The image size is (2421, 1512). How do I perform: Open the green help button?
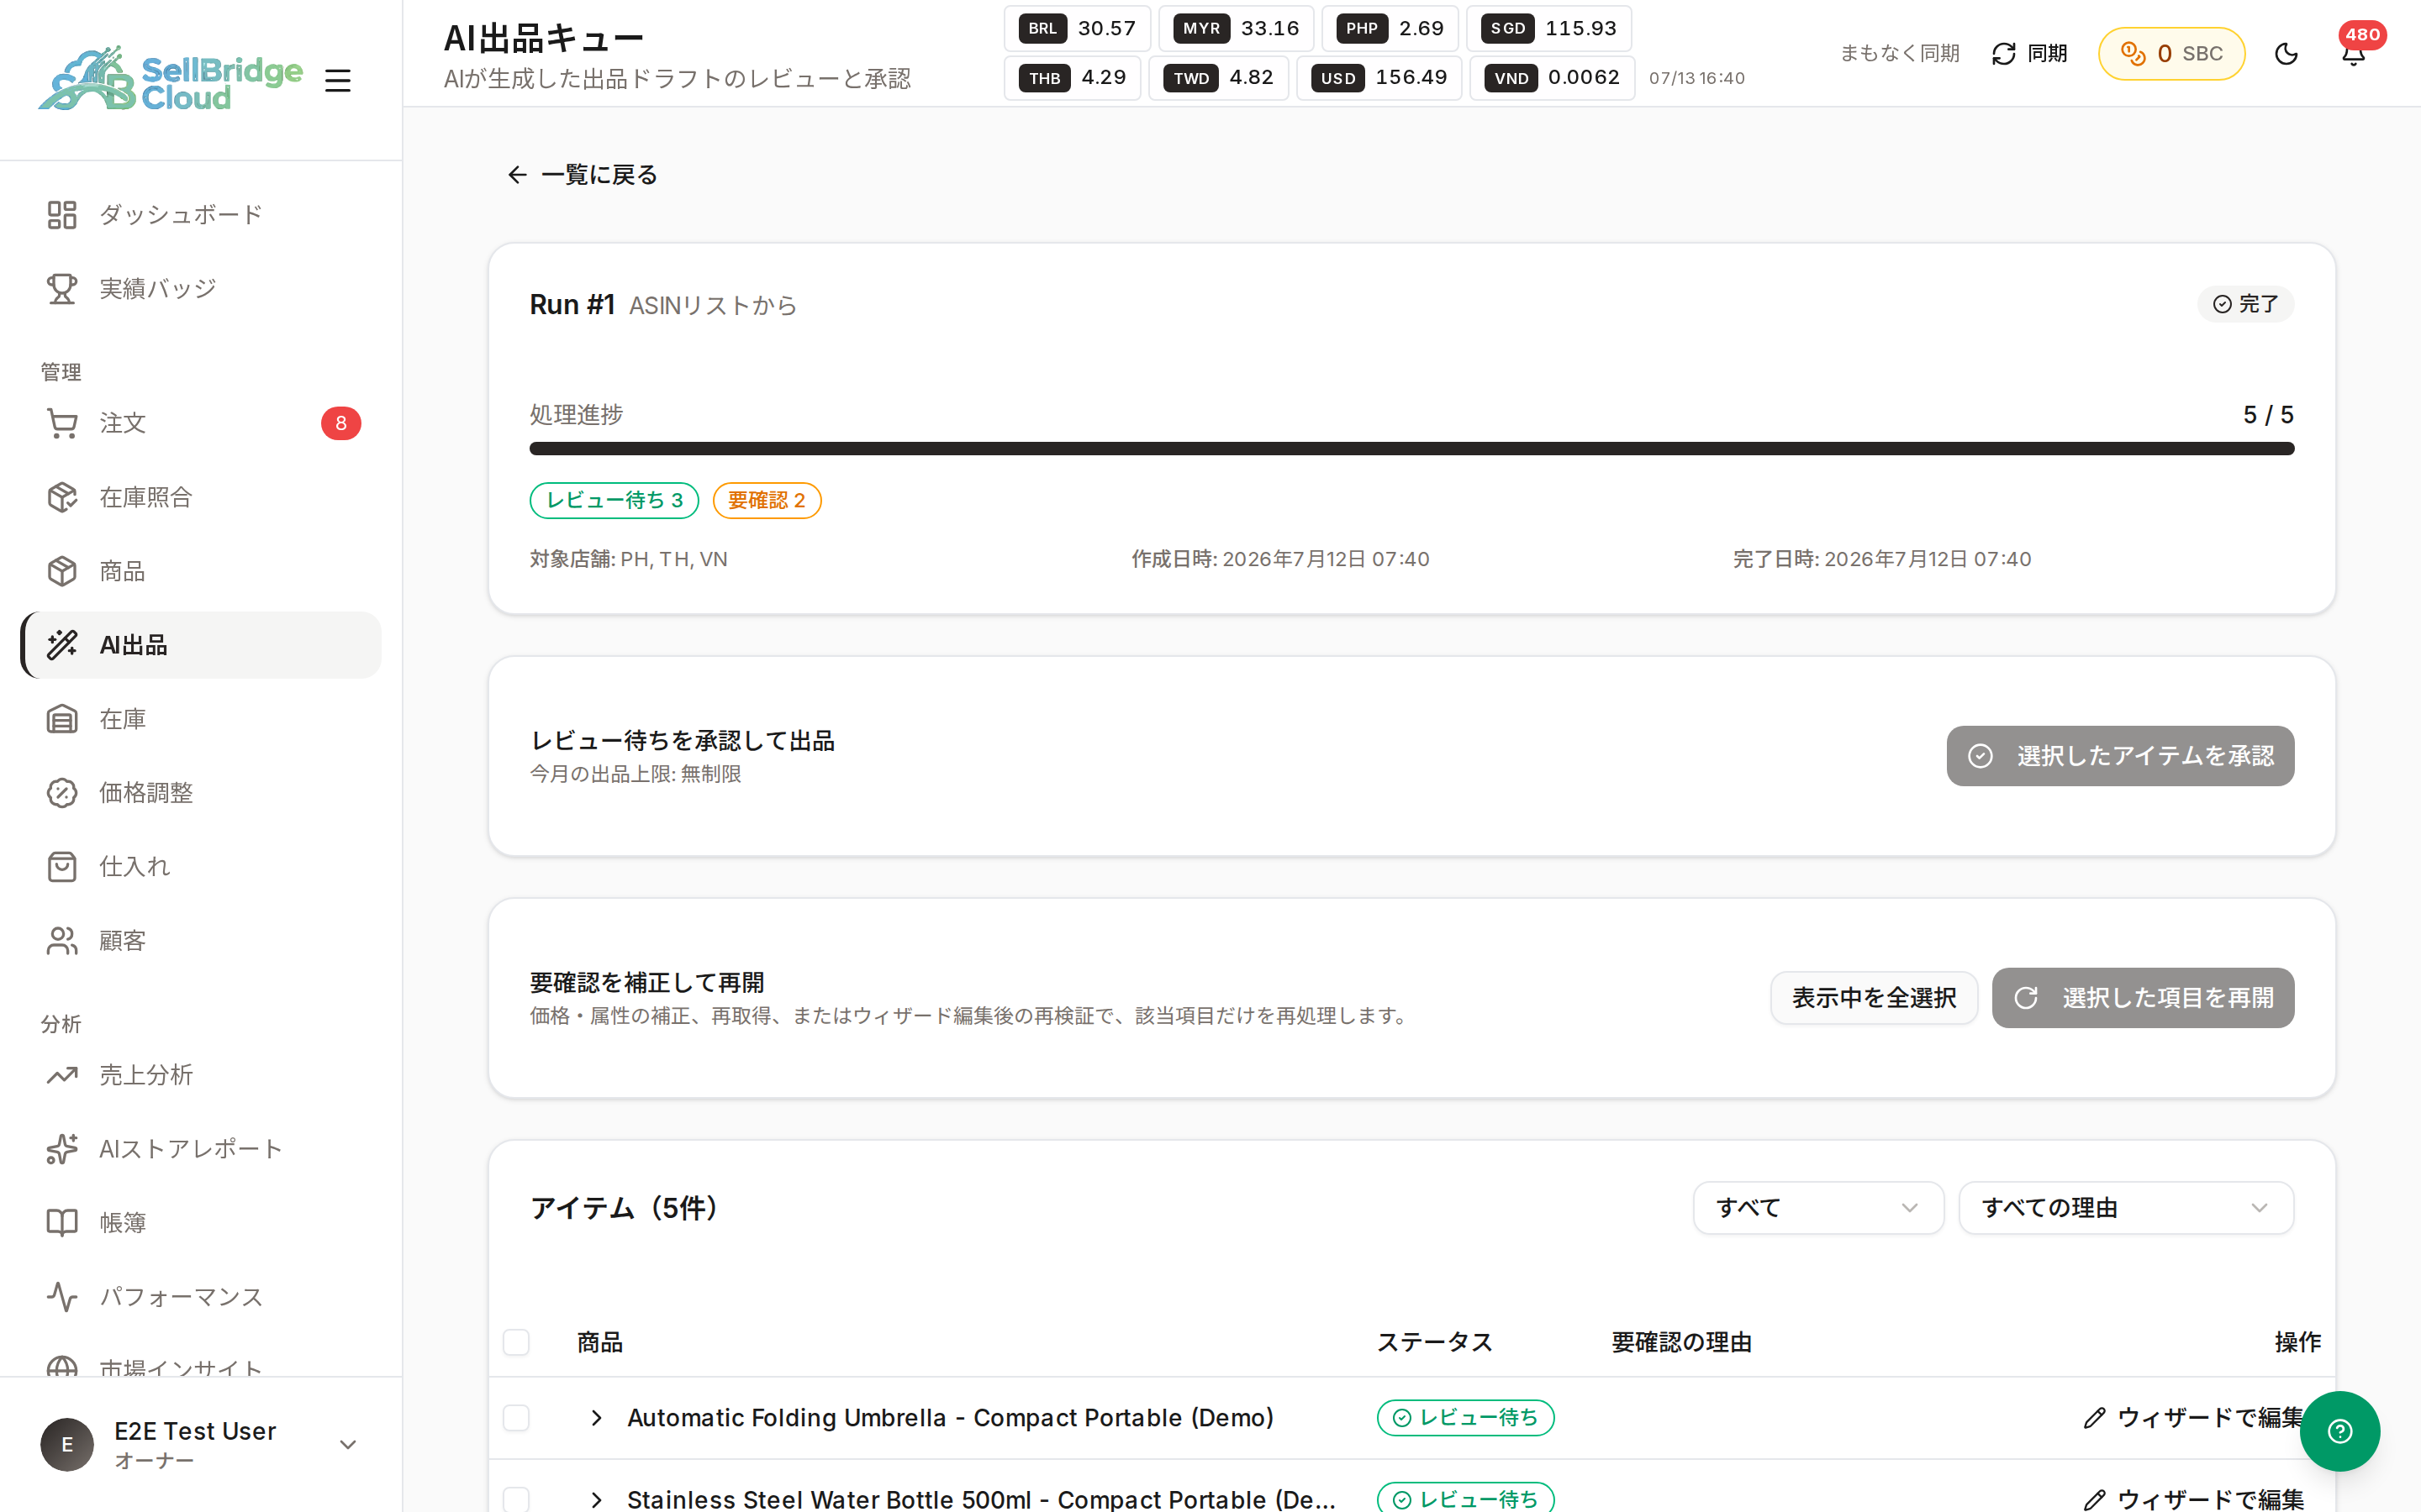click(x=2339, y=1431)
